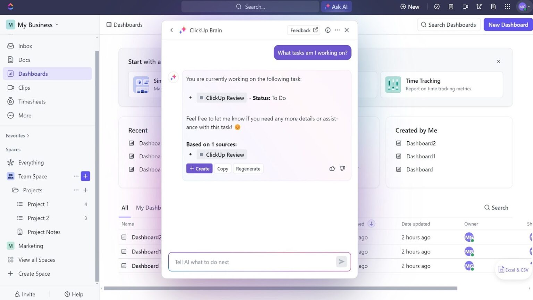533x300 pixels.
Task: Click the completed tasks checkmark icon
Action: click(437, 6)
